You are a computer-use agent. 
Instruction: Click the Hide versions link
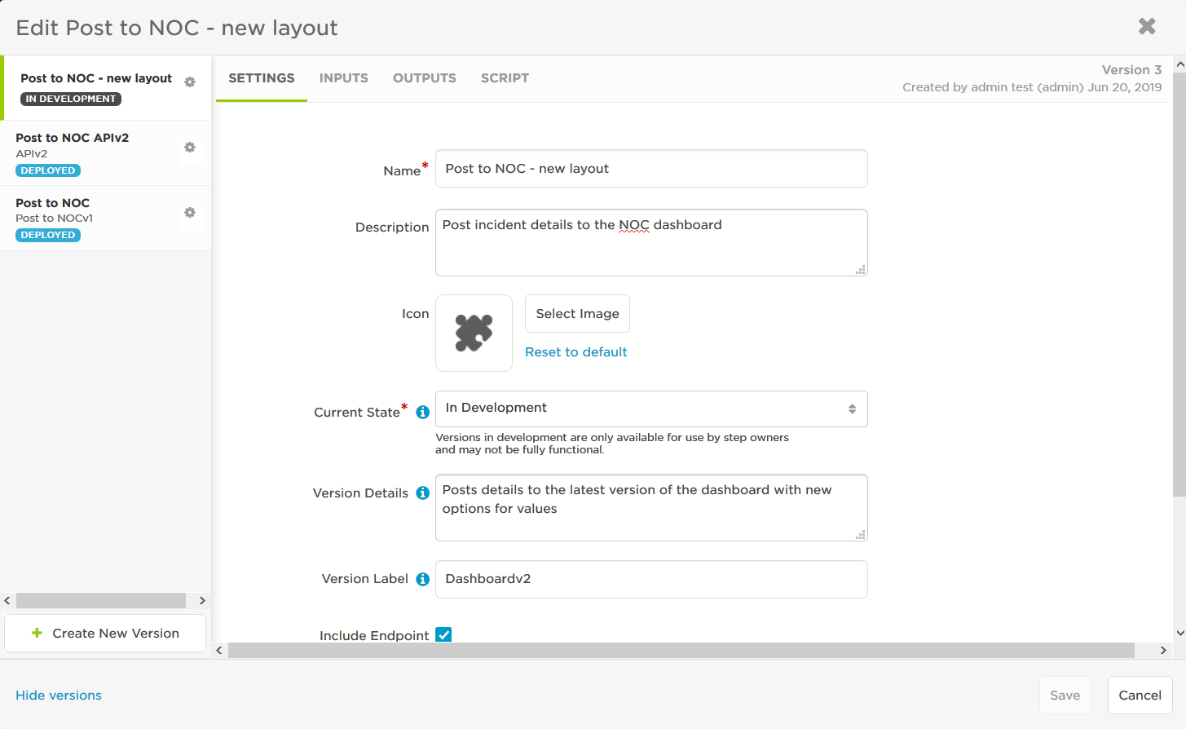59,696
